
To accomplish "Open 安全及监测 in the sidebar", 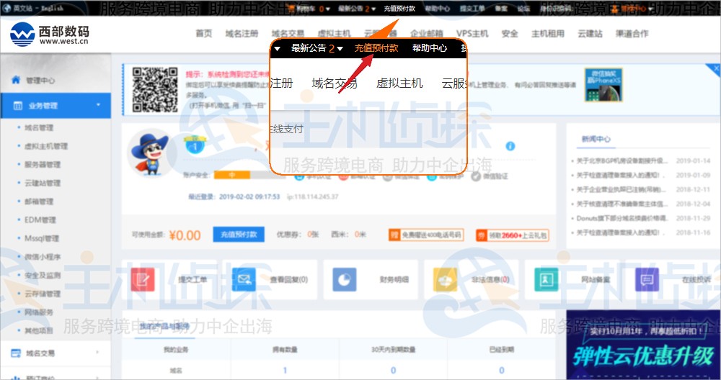I will click(43, 275).
